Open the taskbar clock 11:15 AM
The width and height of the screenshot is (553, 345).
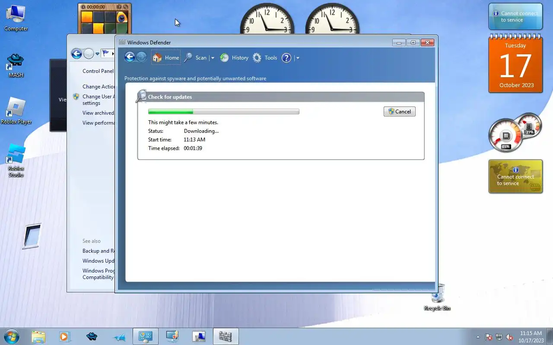pos(531,337)
